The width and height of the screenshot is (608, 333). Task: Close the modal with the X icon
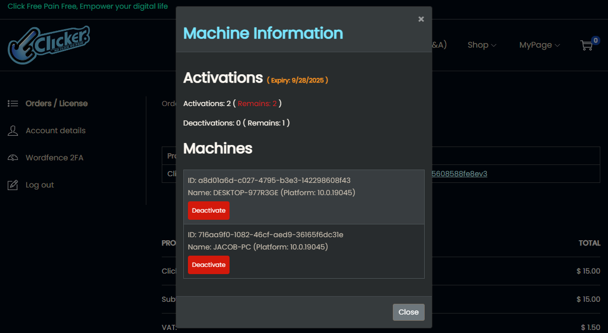point(421,19)
